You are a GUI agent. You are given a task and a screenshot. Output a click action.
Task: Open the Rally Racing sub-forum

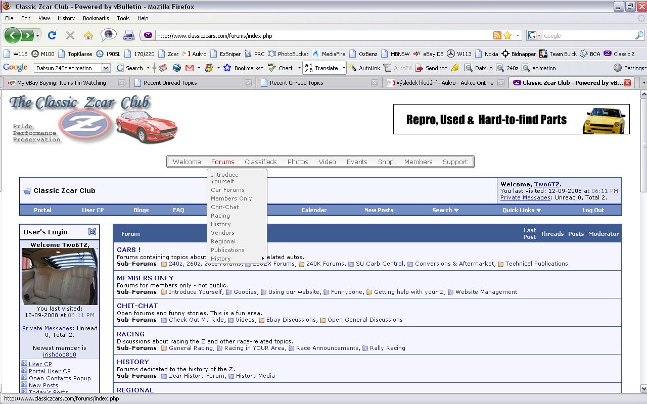point(388,348)
